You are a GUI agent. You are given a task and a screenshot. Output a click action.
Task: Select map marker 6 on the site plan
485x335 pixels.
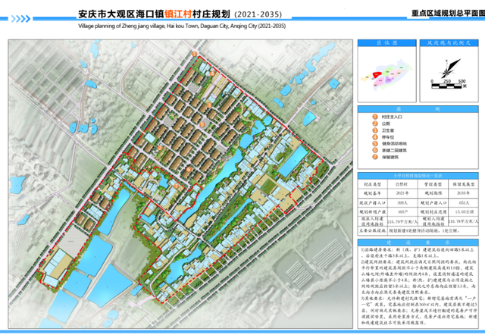coord(189,169)
